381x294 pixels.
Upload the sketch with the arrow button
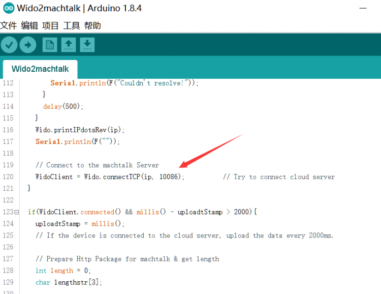coord(28,45)
